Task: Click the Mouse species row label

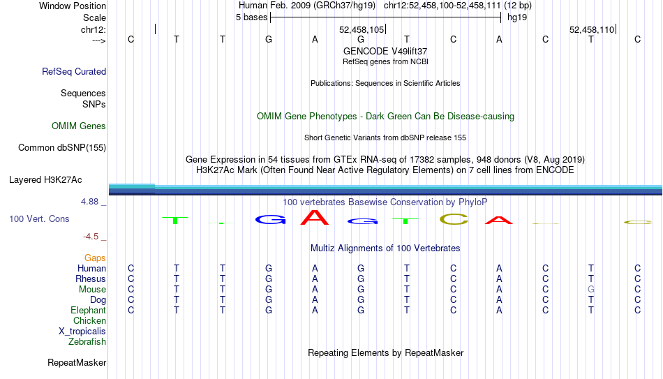Action: click(x=92, y=290)
